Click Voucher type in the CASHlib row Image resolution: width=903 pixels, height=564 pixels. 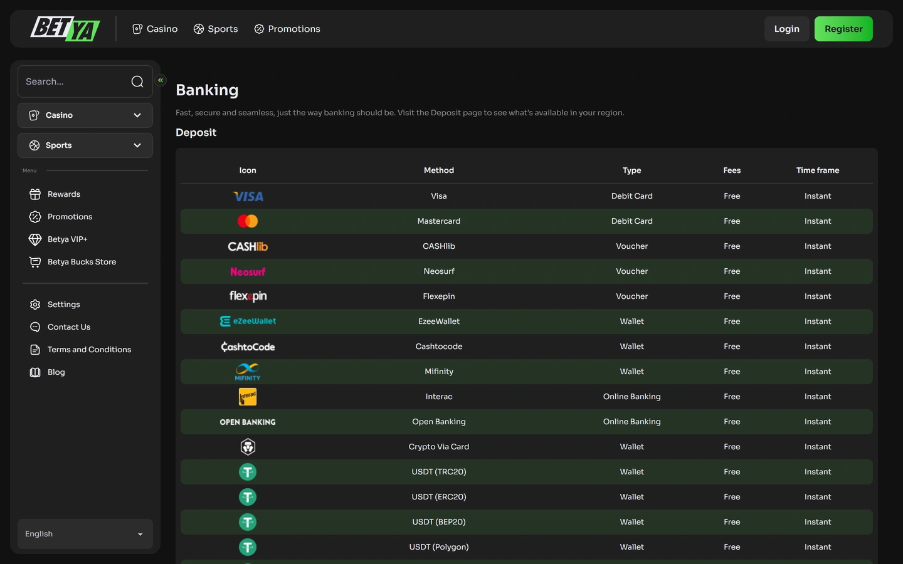[632, 246]
